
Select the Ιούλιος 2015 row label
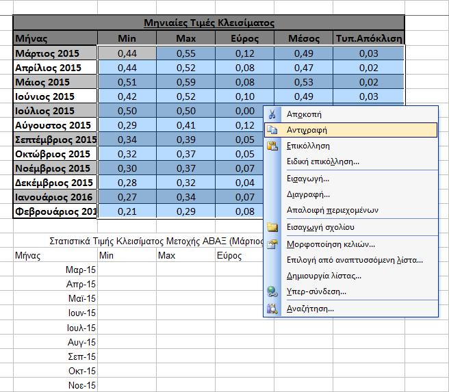pyautogui.click(x=55, y=111)
